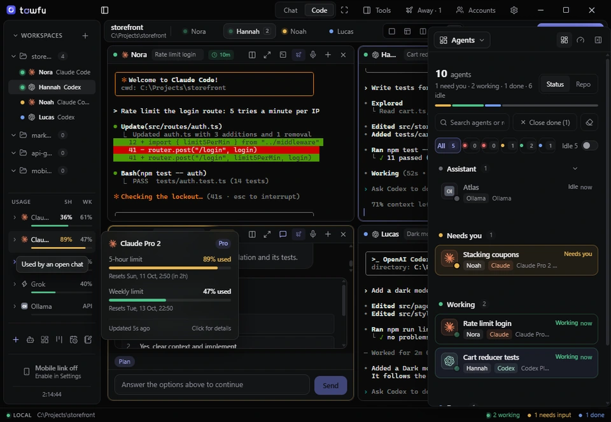Filter agents by blue done status
611x422 pixels.
546,146
